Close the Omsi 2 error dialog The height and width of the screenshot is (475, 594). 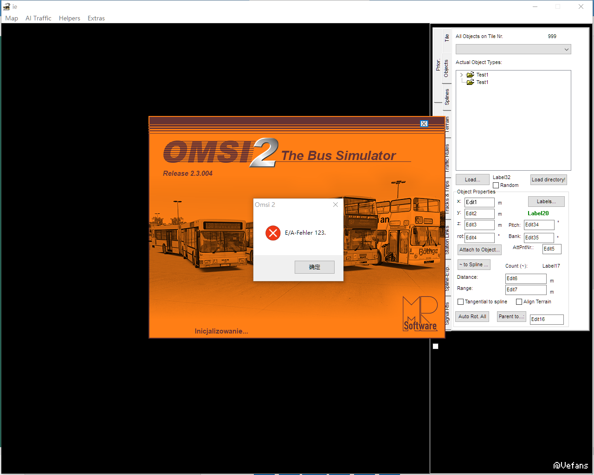coord(336,205)
